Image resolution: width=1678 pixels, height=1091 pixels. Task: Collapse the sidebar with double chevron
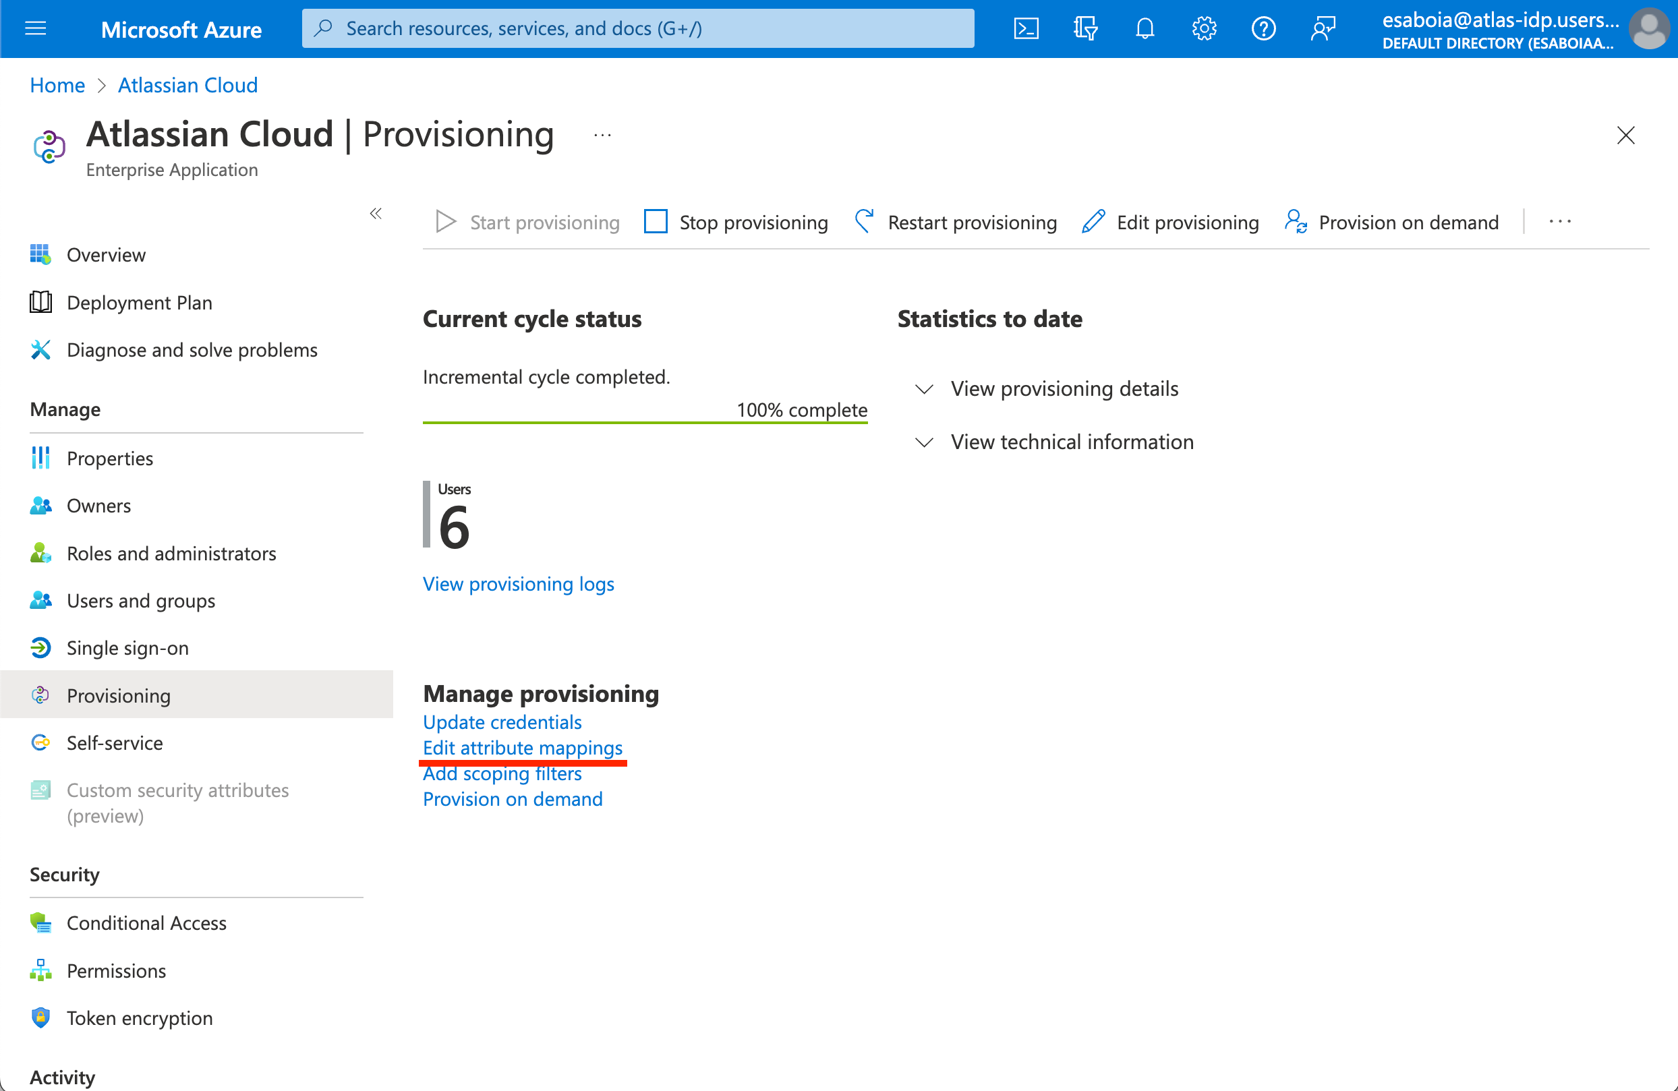pyautogui.click(x=376, y=214)
